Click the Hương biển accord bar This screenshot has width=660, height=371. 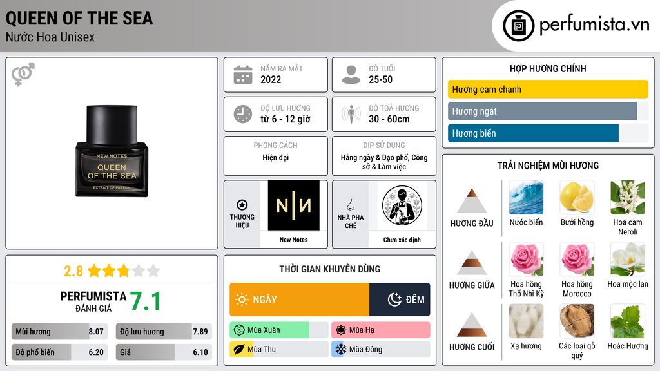click(x=548, y=133)
